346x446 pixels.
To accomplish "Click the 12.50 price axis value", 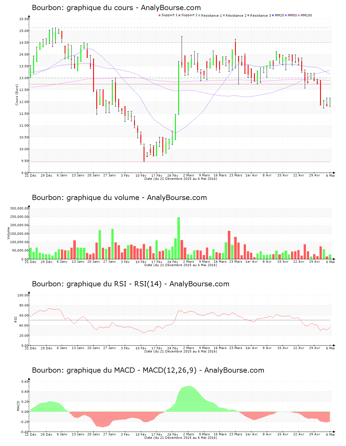I will 24,90.
